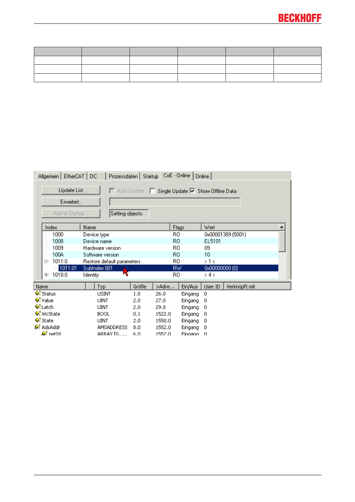Click the 0x00000000 (0) value
Viewport: 355px width, 502px height.
point(221,268)
